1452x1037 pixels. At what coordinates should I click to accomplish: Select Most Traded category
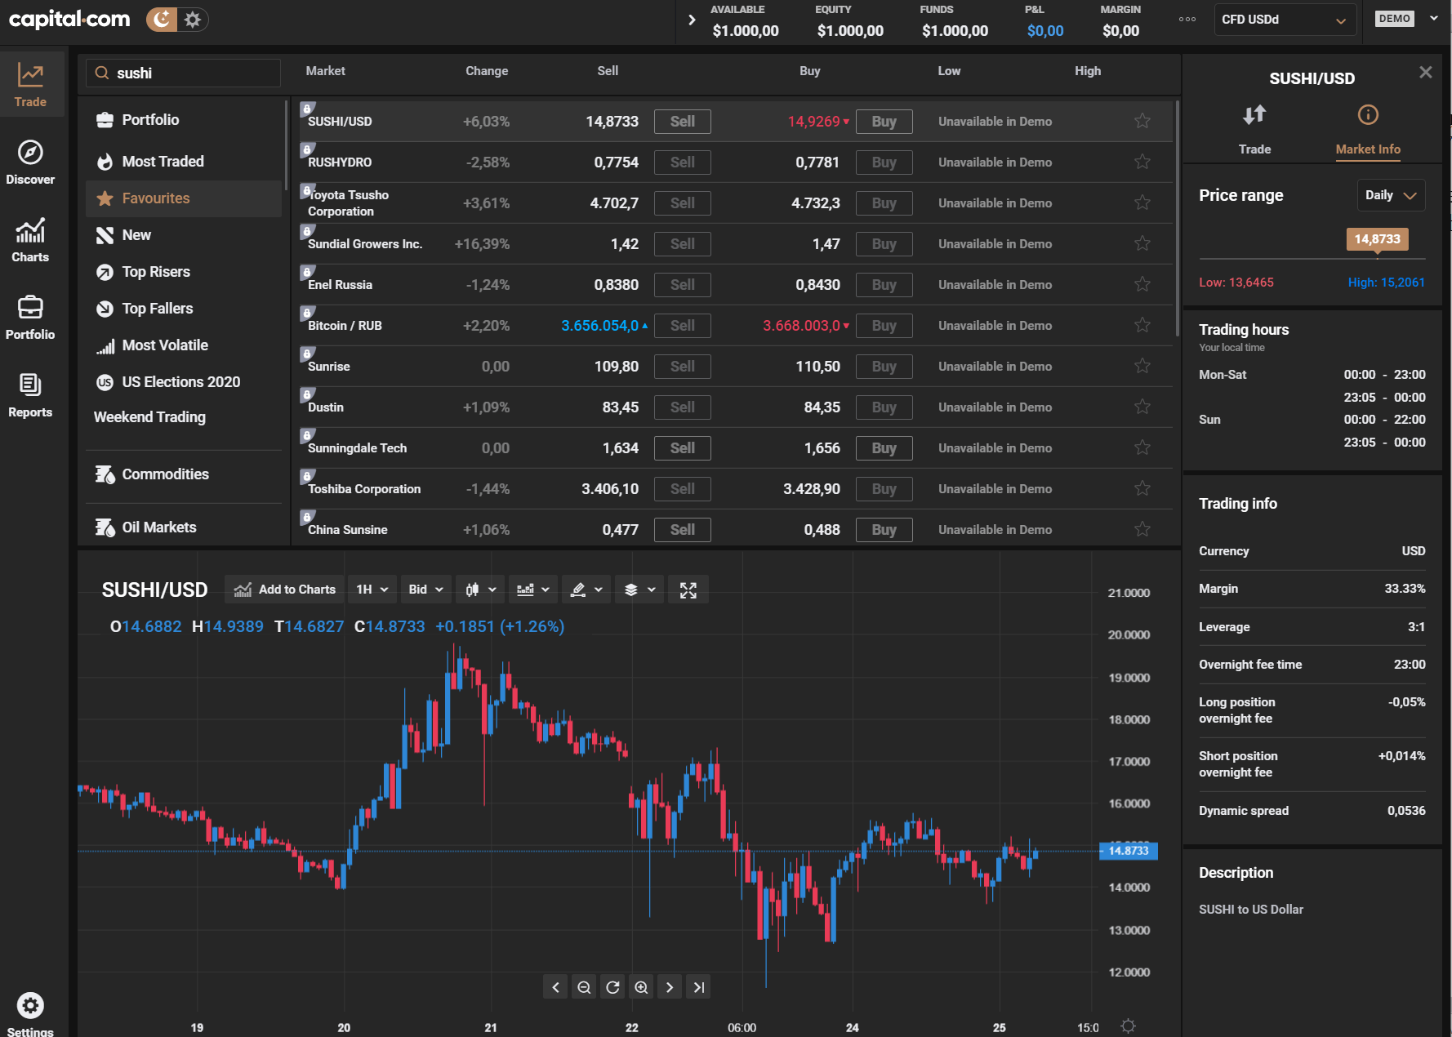[184, 162]
